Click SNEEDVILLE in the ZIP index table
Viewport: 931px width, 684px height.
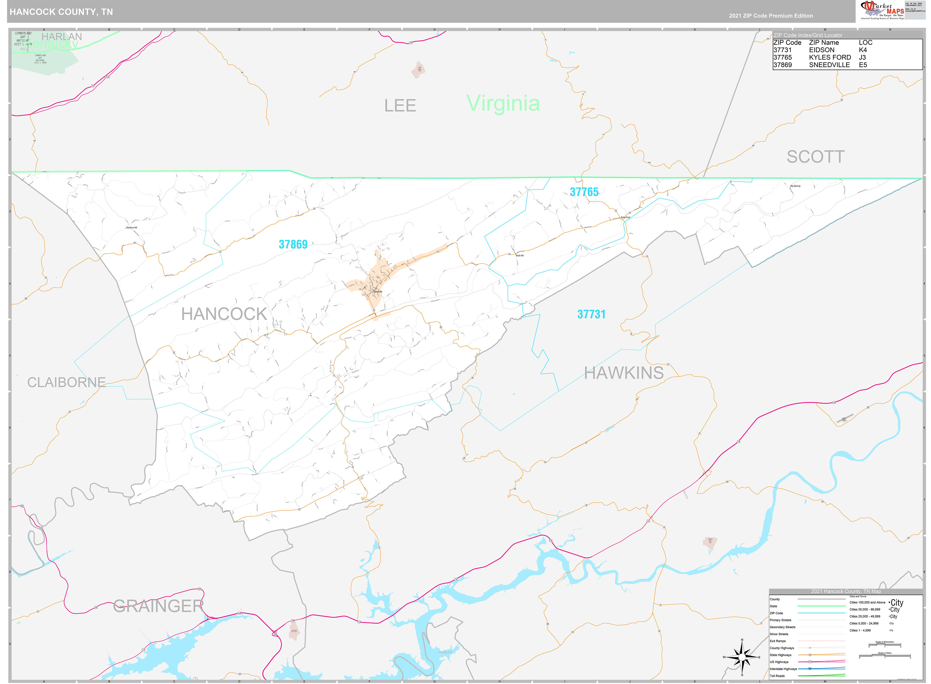click(829, 65)
